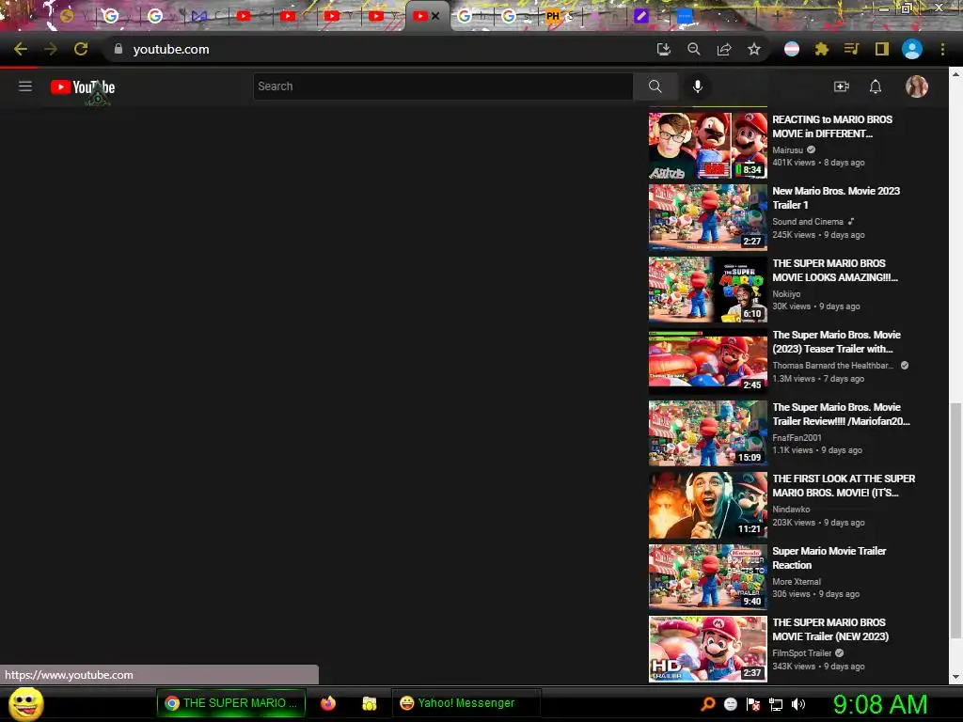Open REACTING to MARIO BROS MOVIE thumbnail
This screenshot has width=963, height=722.
(707, 146)
